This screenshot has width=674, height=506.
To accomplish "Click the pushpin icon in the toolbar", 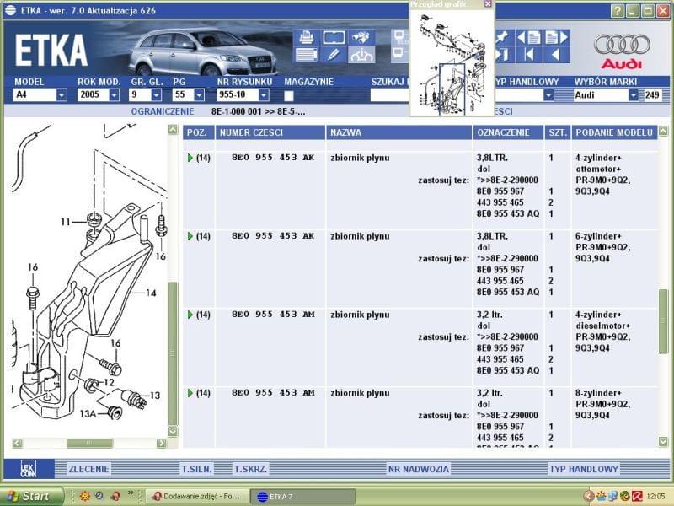I will (x=503, y=37).
